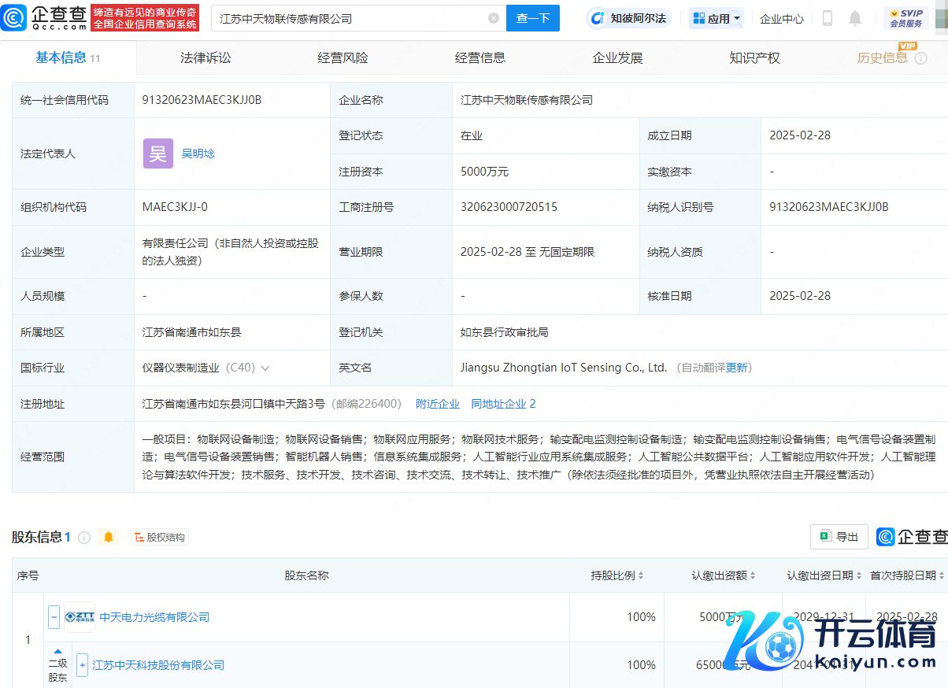Expand the 仪器仪表制造业 industry chevron
This screenshot has width=948, height=688.
tap(265, 368)
